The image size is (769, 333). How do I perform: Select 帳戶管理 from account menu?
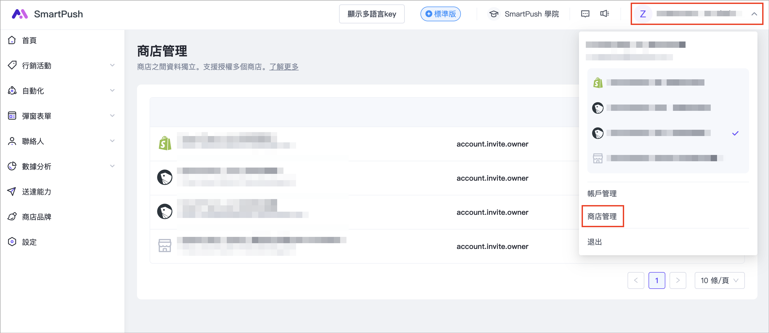click(x=602, y=194)
